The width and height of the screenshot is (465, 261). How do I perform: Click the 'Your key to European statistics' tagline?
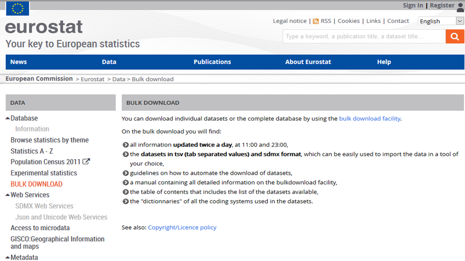[73, 44]
